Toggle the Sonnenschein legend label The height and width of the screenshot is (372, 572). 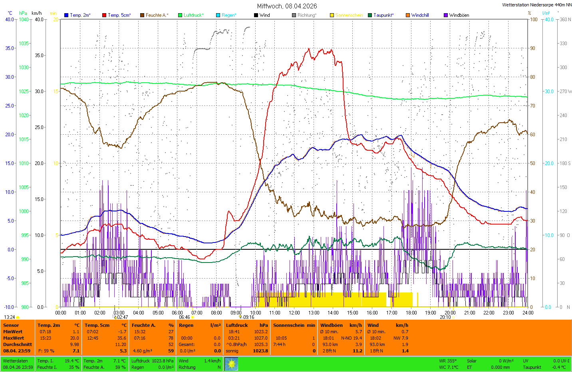tap(349, 15)
